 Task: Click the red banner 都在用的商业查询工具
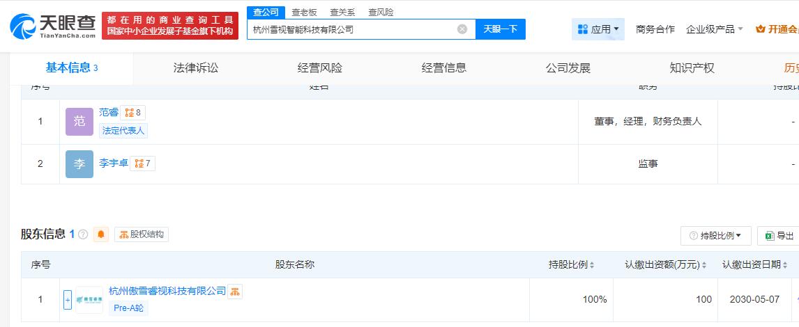[170, 26]
